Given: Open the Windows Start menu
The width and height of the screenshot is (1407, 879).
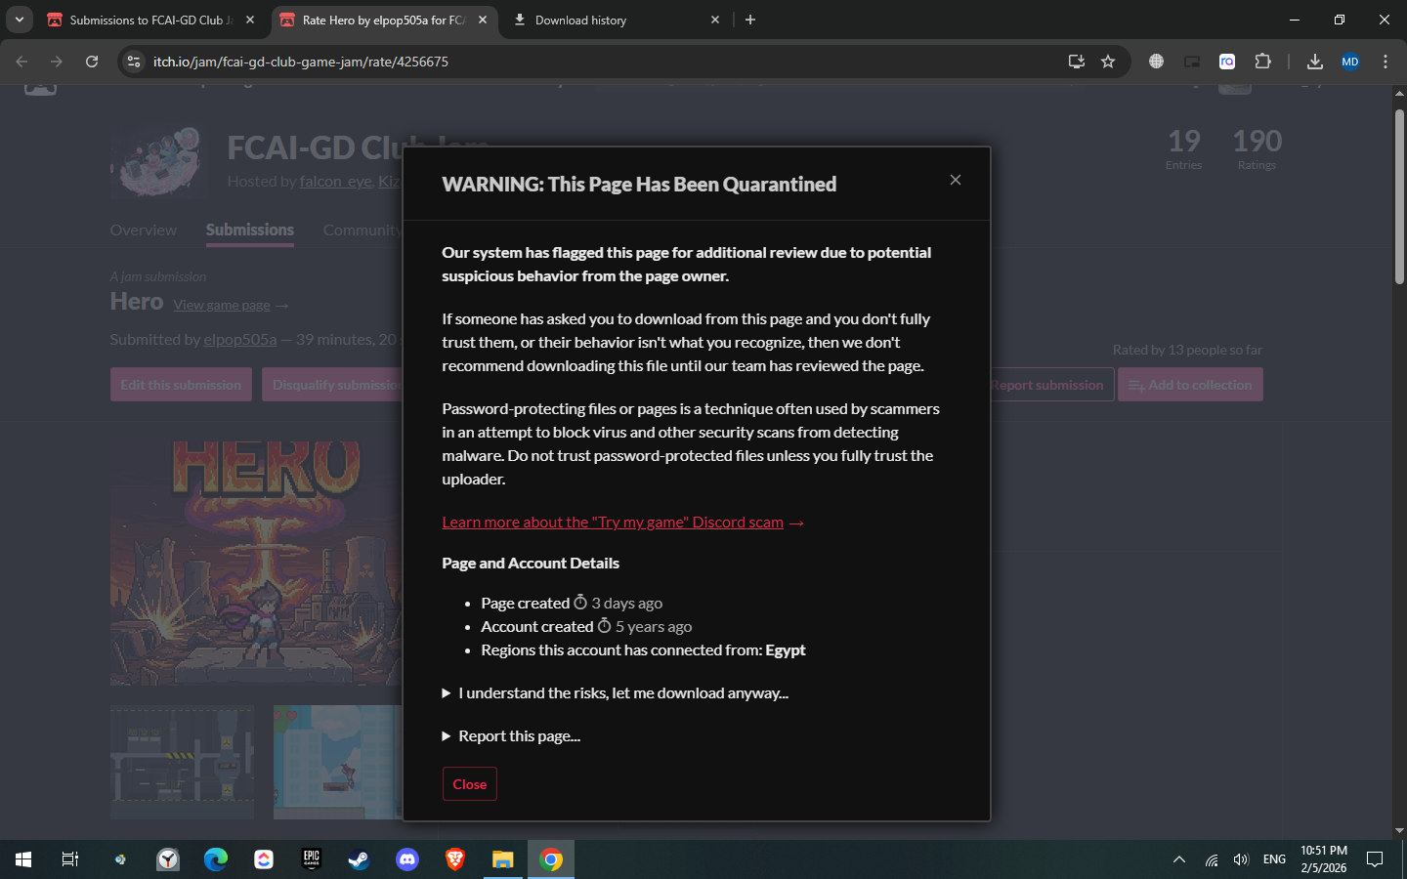Looking at the screenshot, I should [23, 859].
